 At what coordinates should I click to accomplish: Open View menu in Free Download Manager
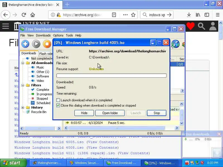click(30, 35)
